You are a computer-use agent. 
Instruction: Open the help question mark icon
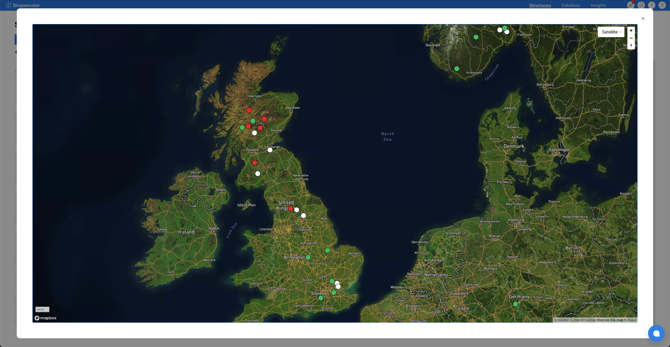point(652,5)
